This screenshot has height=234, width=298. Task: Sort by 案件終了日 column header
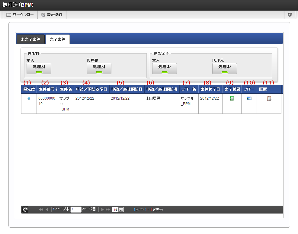210,89
